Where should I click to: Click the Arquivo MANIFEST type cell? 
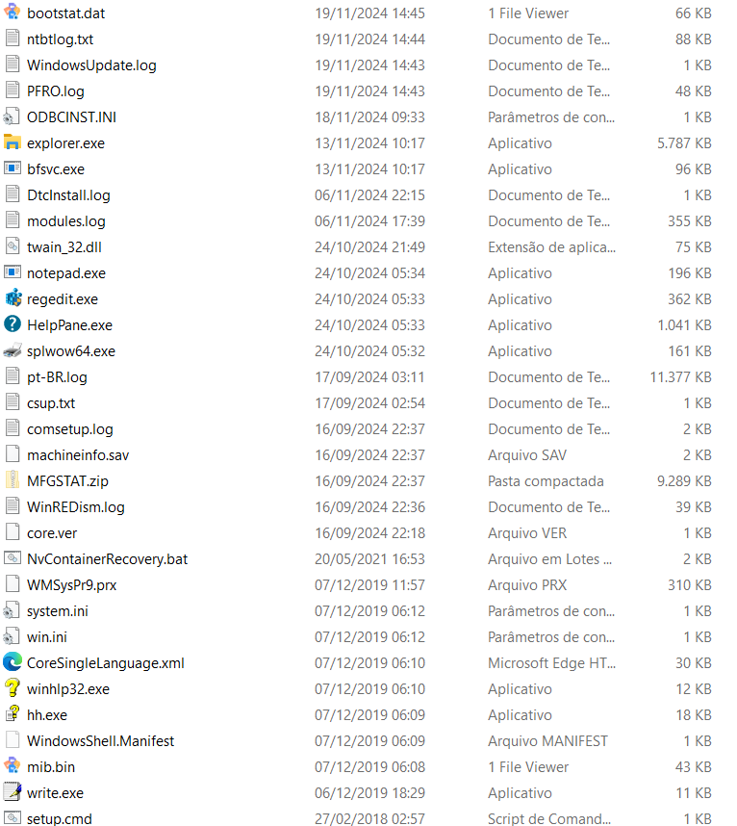(x=547, y=740)
